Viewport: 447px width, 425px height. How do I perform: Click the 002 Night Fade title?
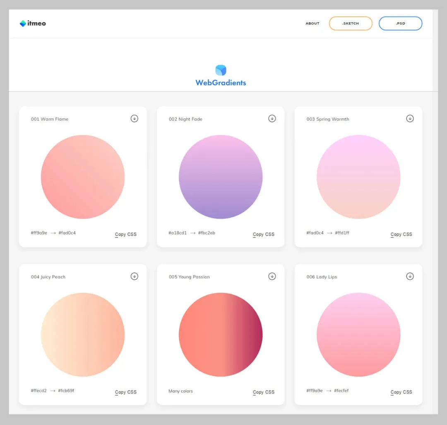coord(185,119)
